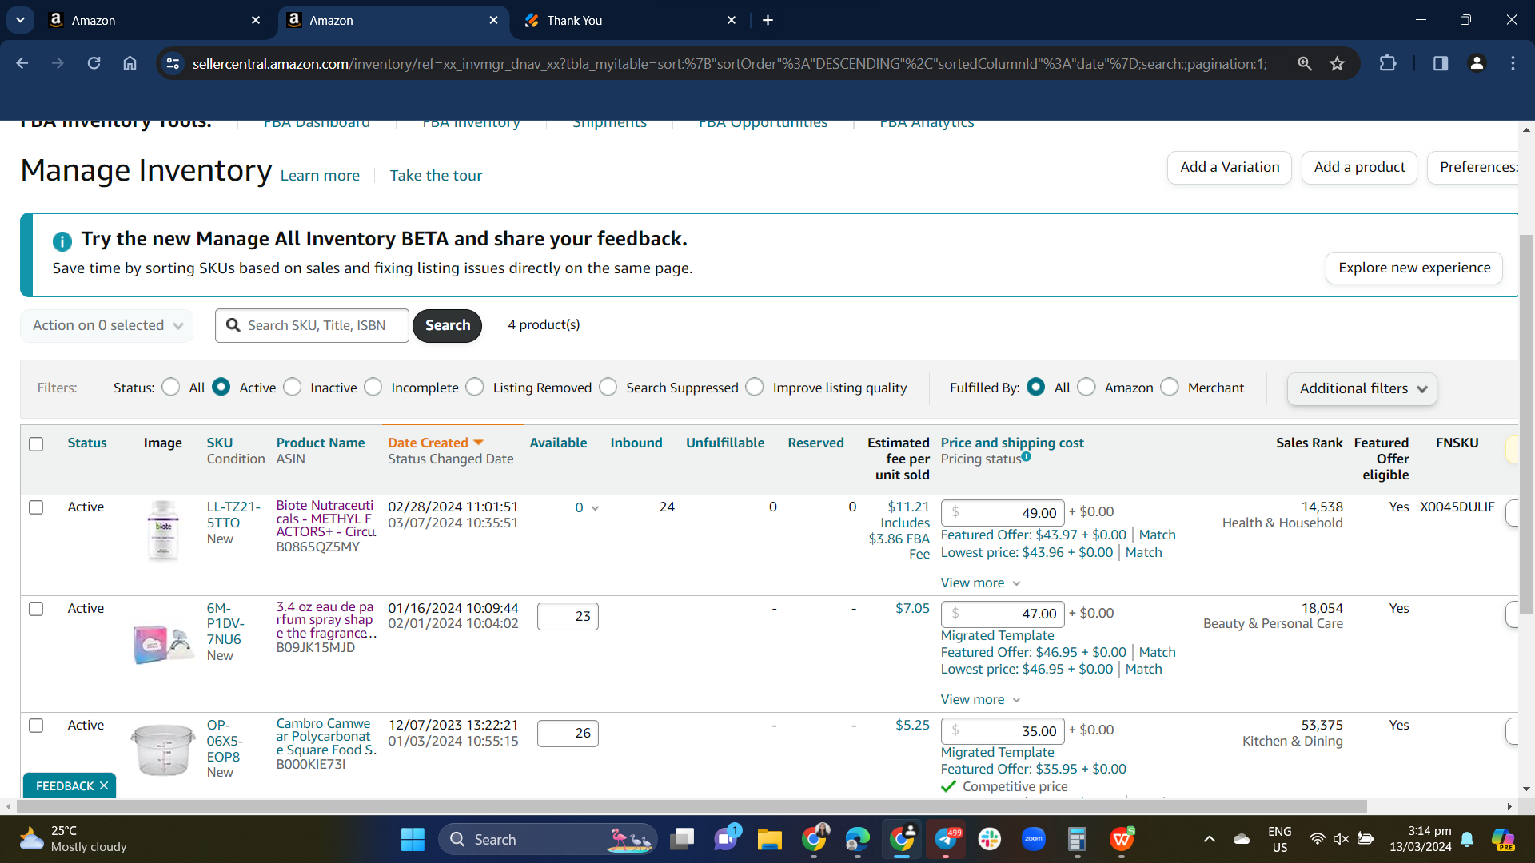The height and width of the screenshot is (863, 1535).
Task: Click the notification bell in system tray
Action: pyautogui.click(x=1467, y=839)
